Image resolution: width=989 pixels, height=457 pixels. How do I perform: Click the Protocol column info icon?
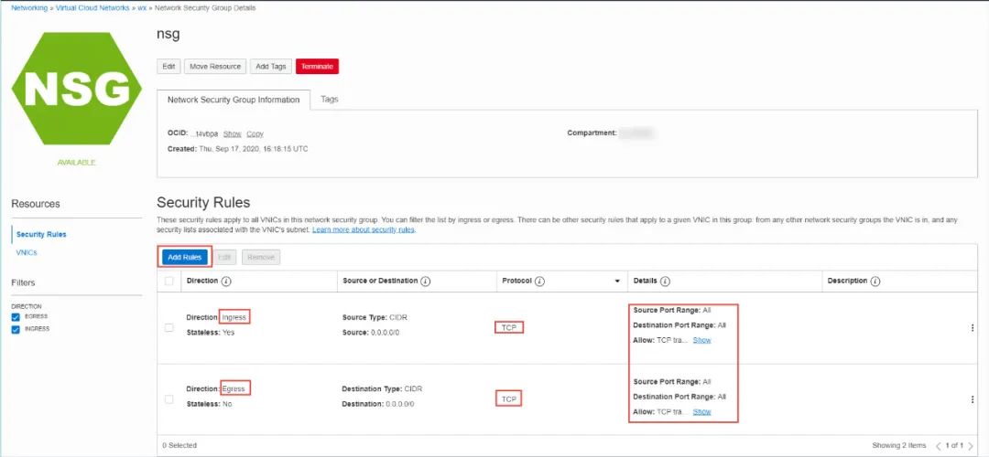pyautogui.click(x=539, y=282)
